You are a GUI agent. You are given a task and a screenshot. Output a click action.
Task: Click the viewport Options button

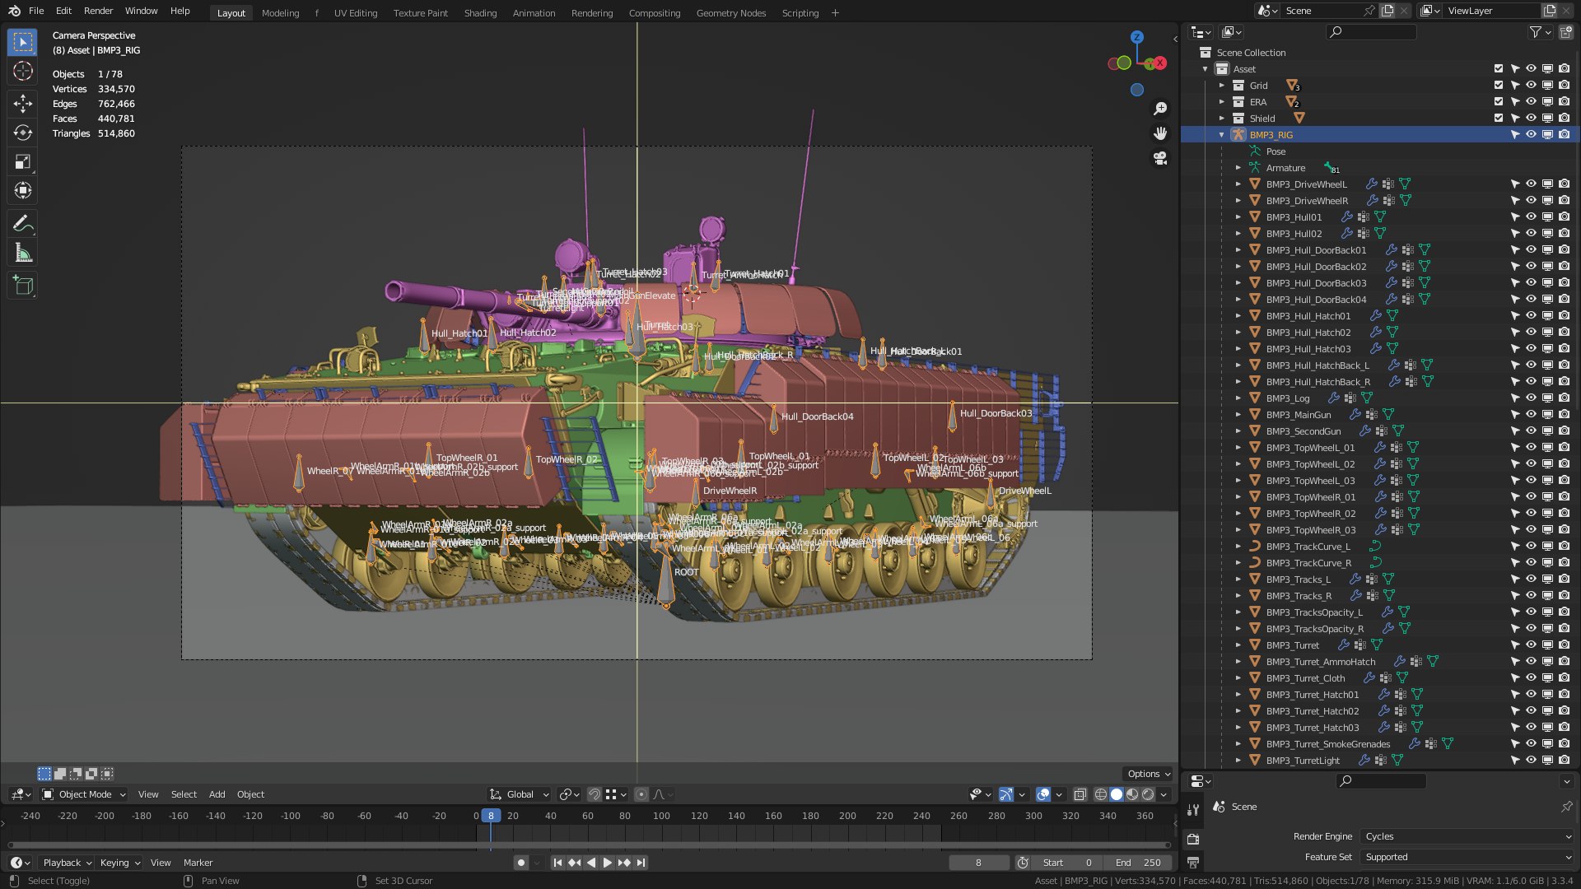[x=1148, y=774]
